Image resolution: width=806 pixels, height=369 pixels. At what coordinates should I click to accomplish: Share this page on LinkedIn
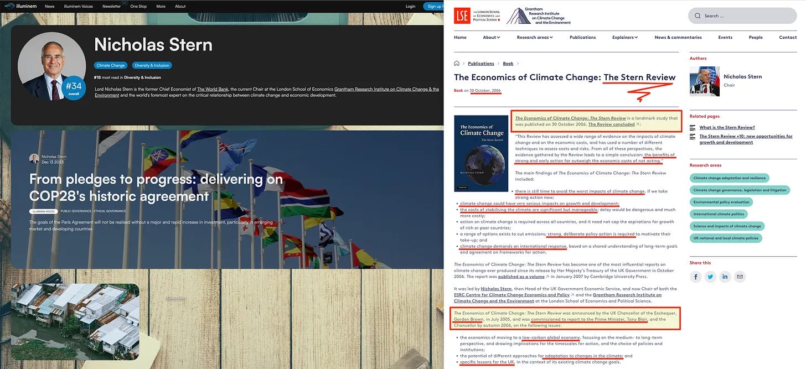725,277
